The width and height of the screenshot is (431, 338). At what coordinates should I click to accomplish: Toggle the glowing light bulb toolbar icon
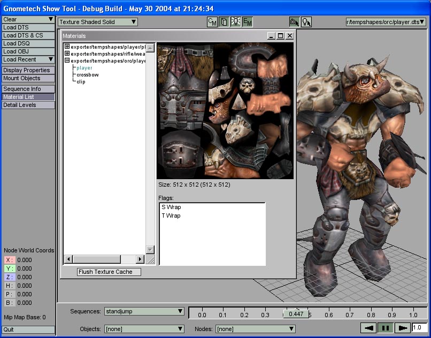236,22
